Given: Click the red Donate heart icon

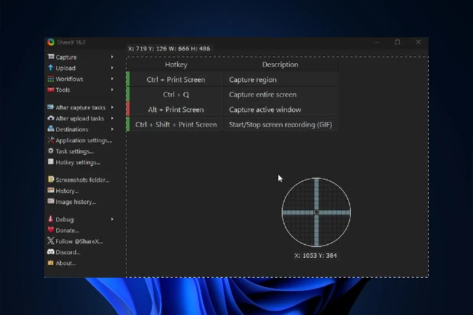Looking at the screenshot, I should pyautogui.click(x=51, y=230).
